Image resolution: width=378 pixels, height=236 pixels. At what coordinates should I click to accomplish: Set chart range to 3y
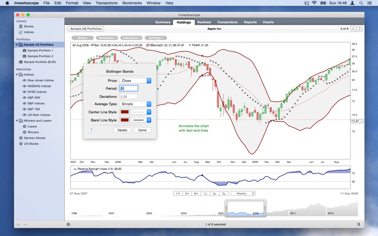click(223, 194)
